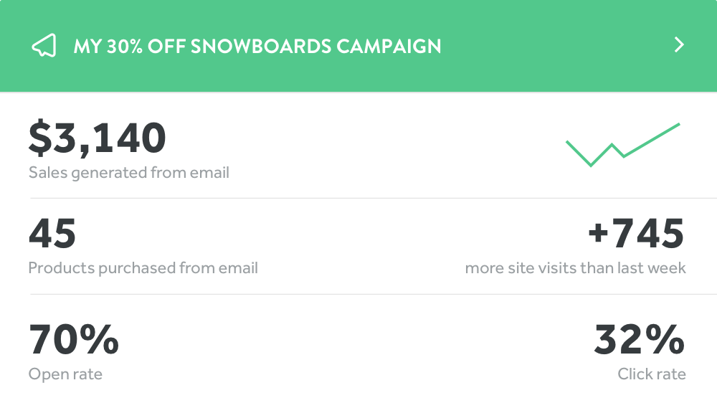Screen dimensions: 717x403
Task: Click the megaphone campaign icon
Action: tap(44, 45)
